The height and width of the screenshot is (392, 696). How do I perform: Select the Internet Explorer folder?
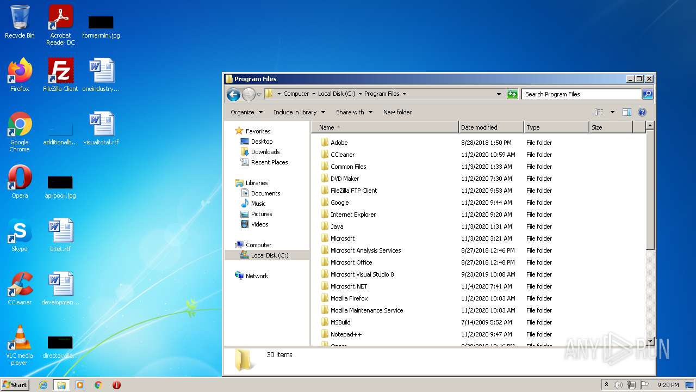(x=353, y=215)
